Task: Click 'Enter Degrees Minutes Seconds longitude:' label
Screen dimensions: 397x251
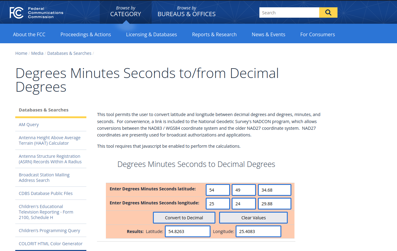Action: pyautogui.click(x=154, y=203)
